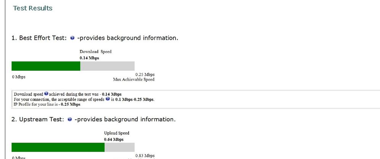Open help icon after 'acceptable range of speeds'
Image resolution: width=380 pixels, height=159 pixels.
click(x=108, y=99)
